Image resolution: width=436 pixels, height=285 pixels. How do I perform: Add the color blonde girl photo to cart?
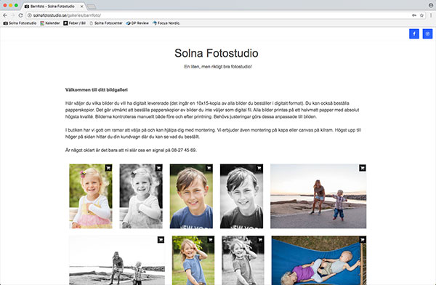pyautogui.click(x=108, y=168)
